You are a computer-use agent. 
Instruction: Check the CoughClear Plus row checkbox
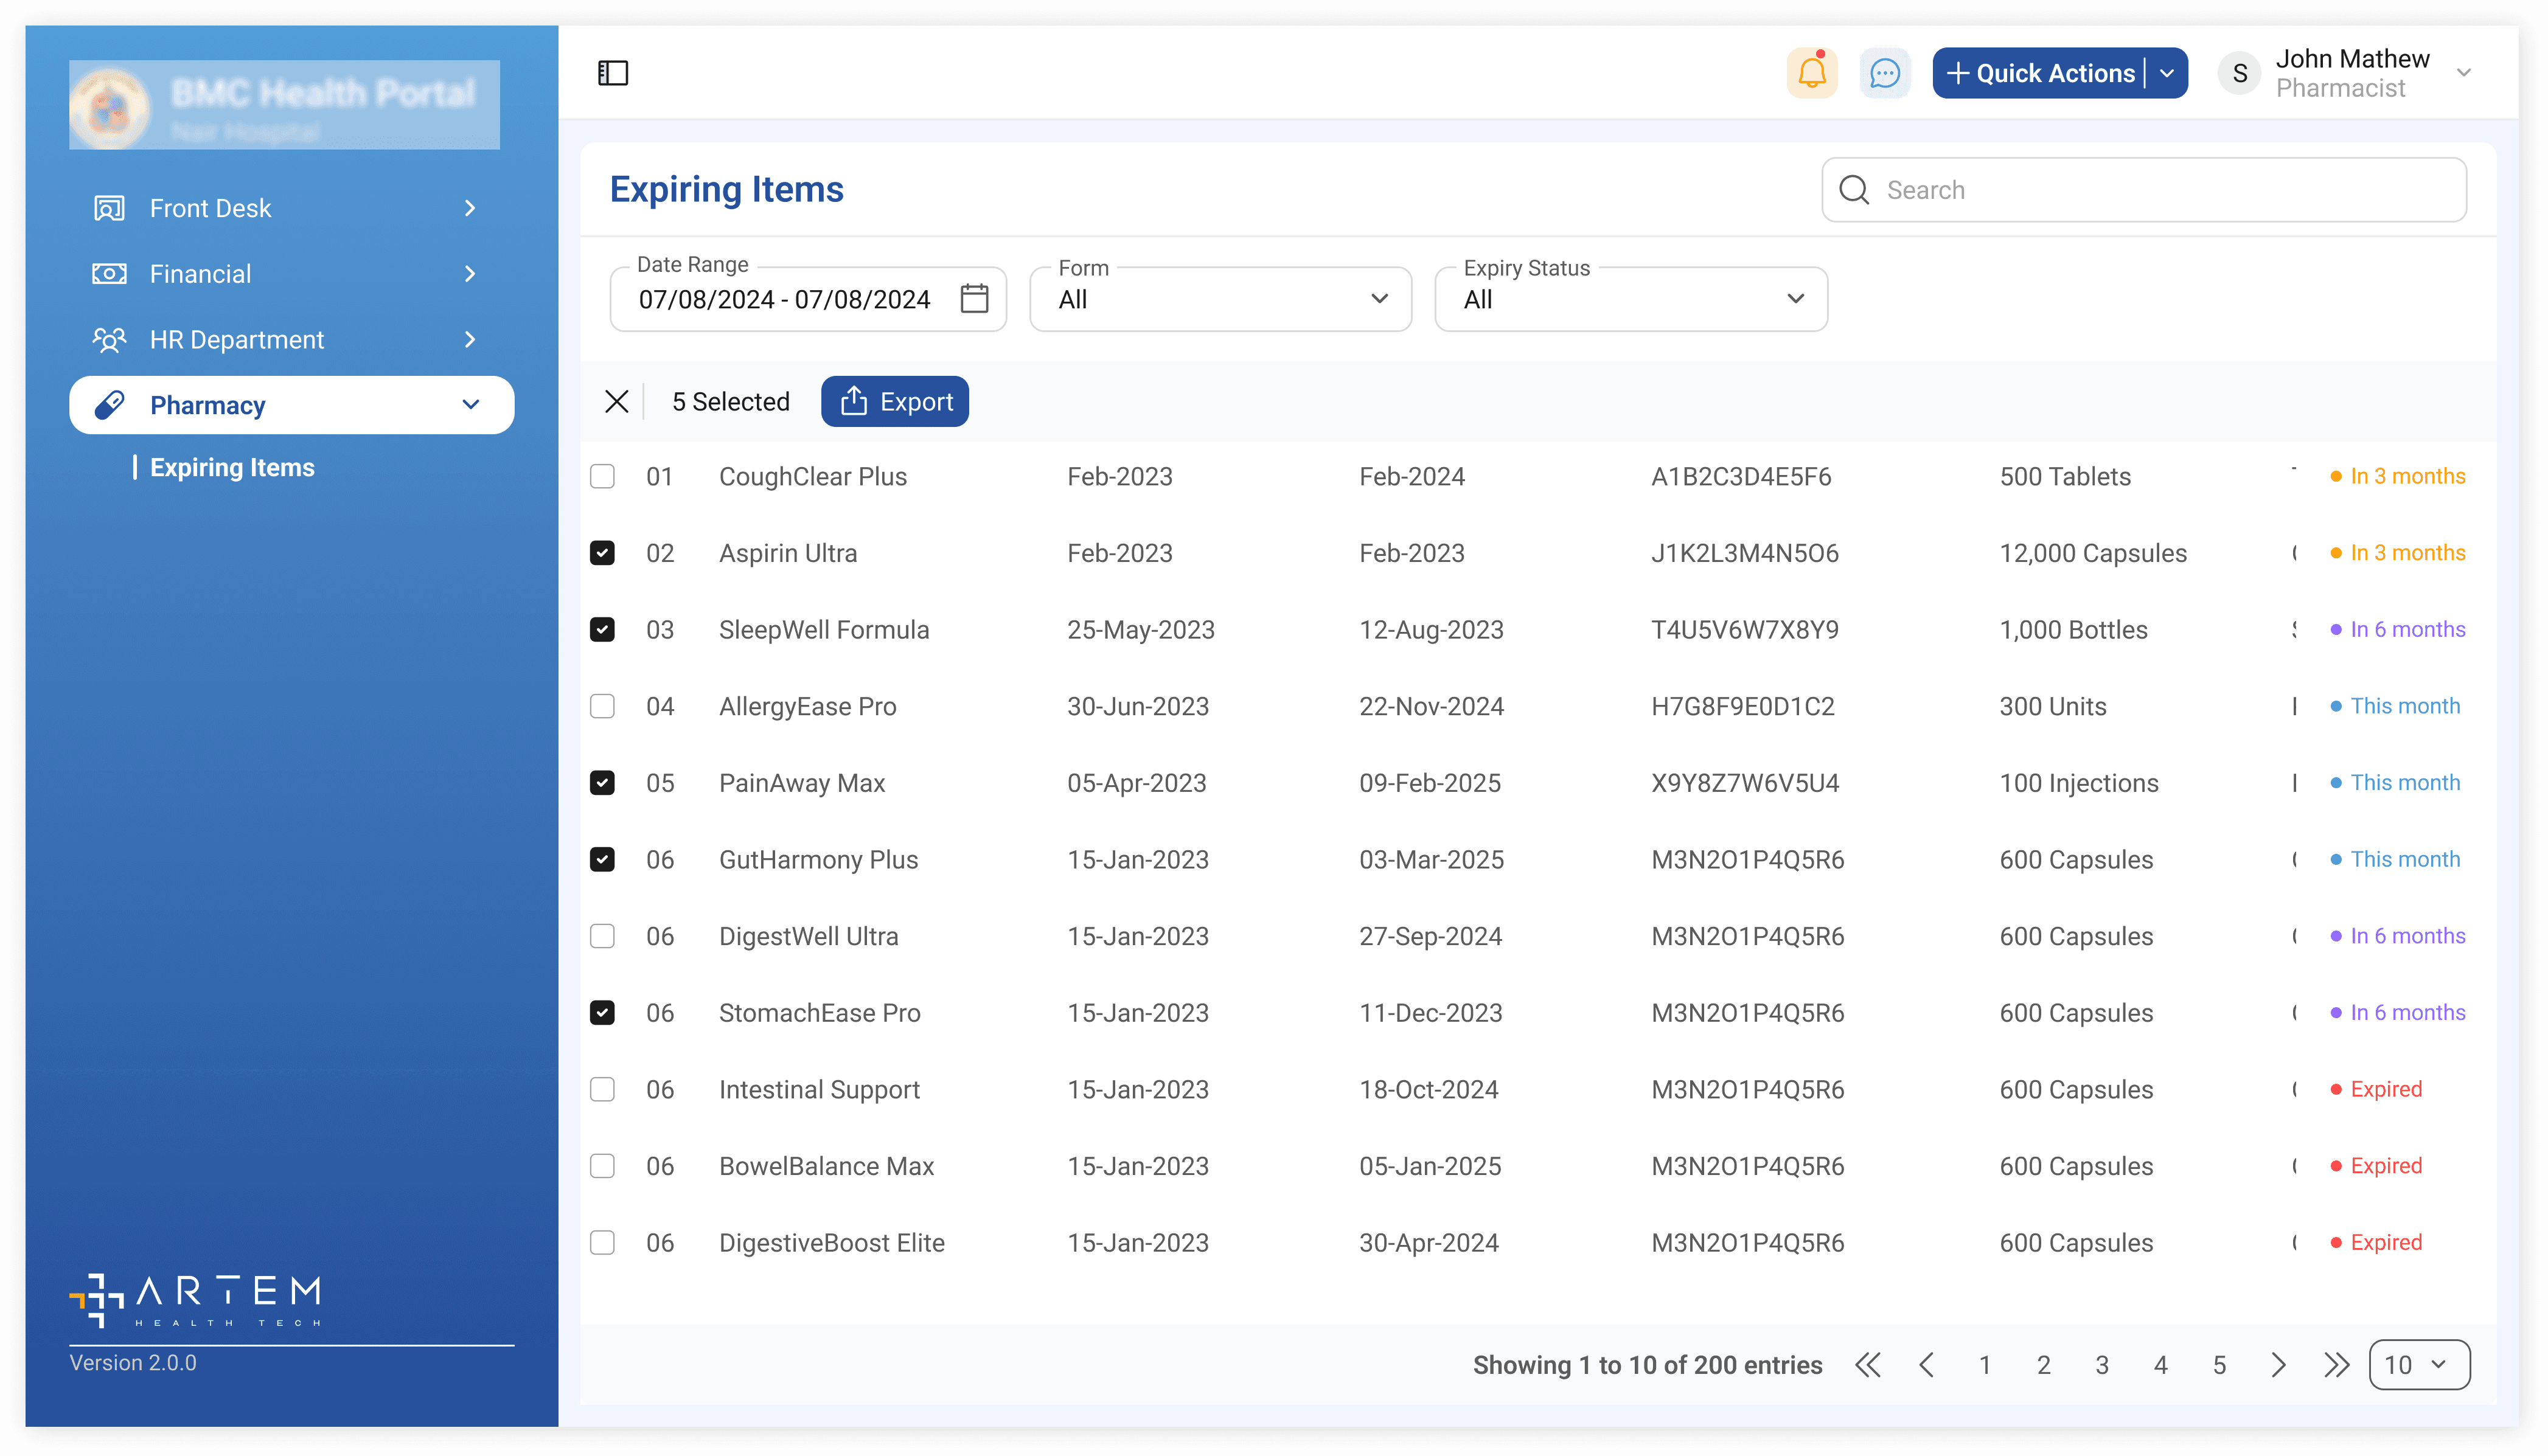click(602, 476)
